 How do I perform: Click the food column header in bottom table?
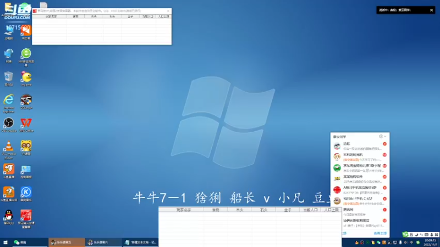[x=216, y=210]
